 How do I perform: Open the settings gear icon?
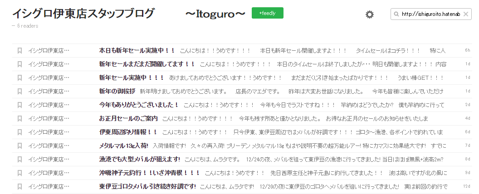click(370, 15)
